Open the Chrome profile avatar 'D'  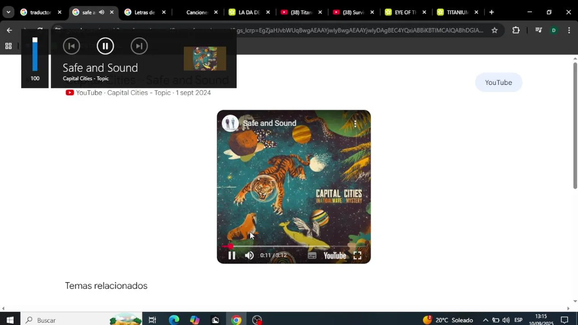[x=554, y=30]
